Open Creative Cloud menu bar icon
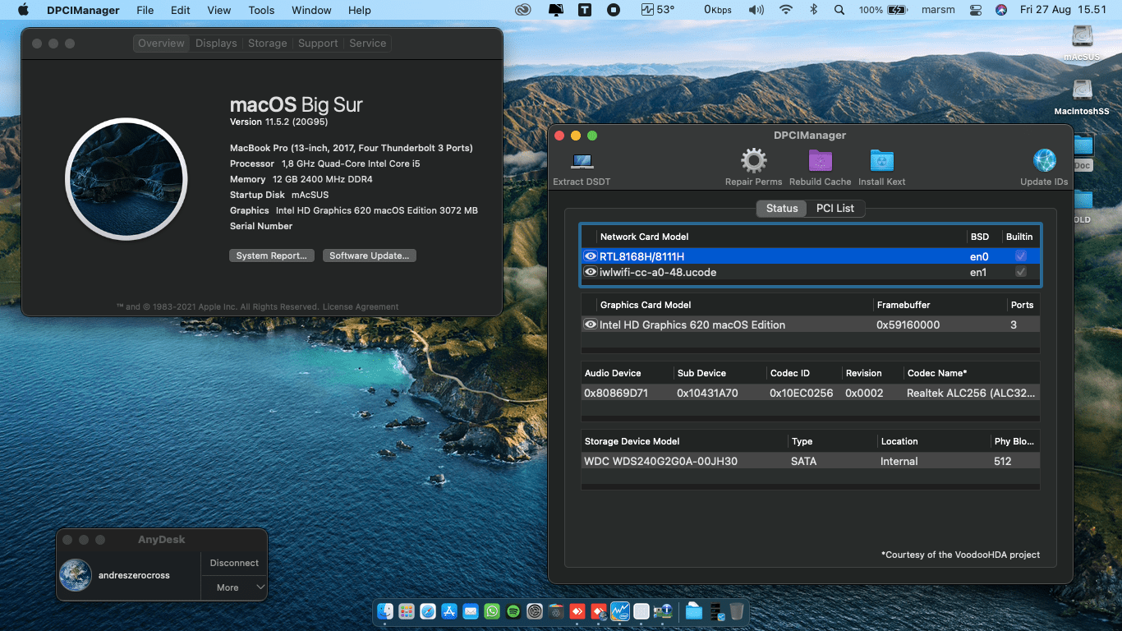 pyautogui.click(x=523, y=10)
